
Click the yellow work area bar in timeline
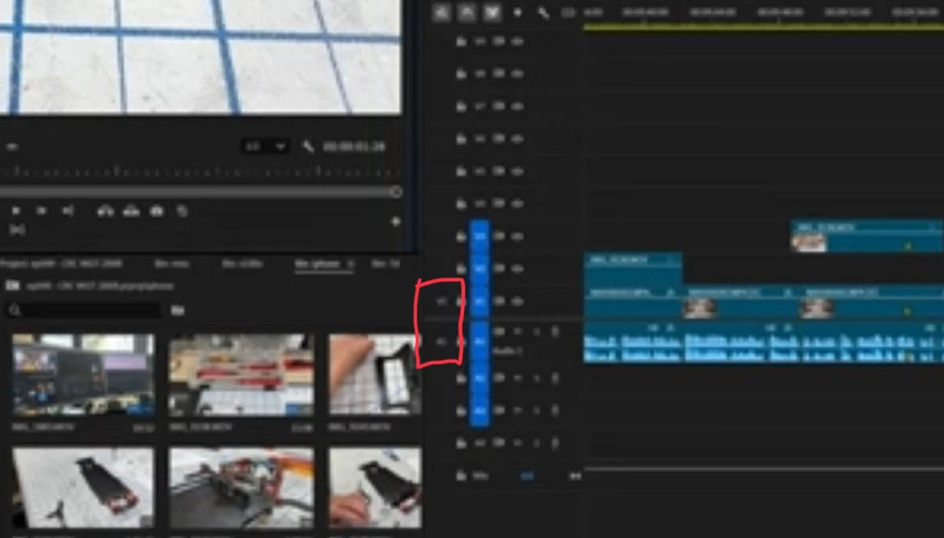(764, 27)
